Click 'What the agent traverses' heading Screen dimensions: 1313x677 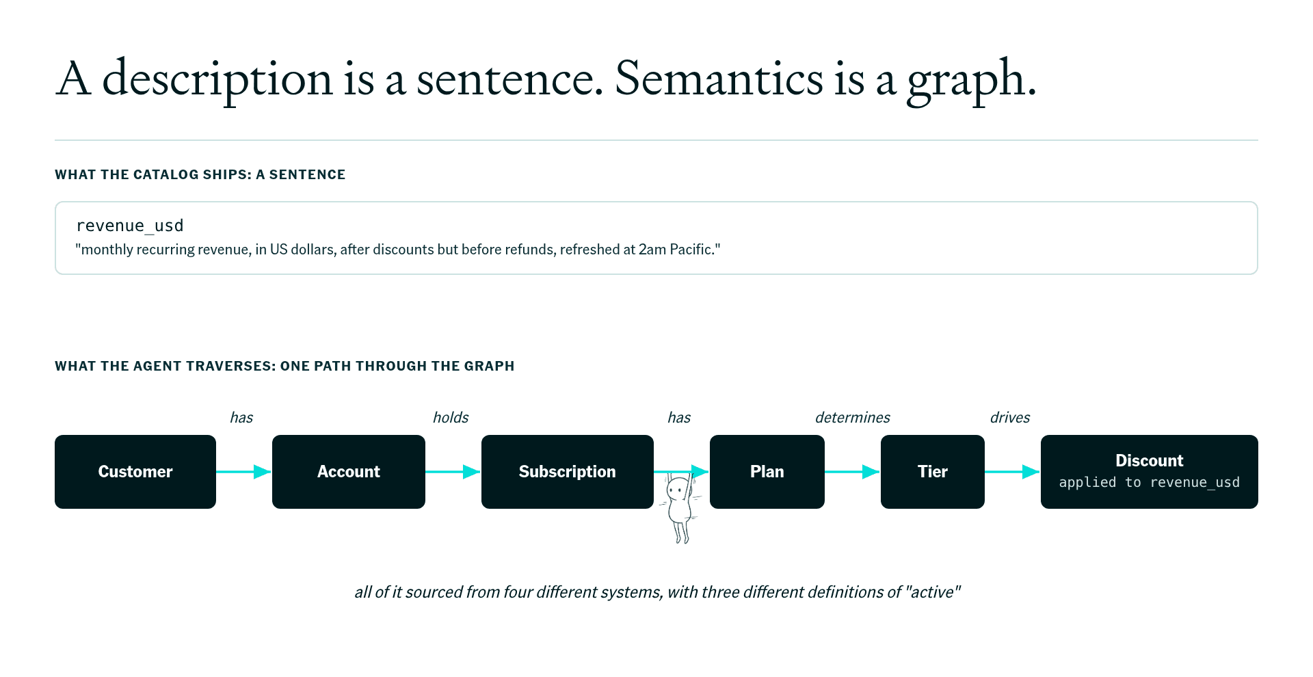tap(284, 366)
